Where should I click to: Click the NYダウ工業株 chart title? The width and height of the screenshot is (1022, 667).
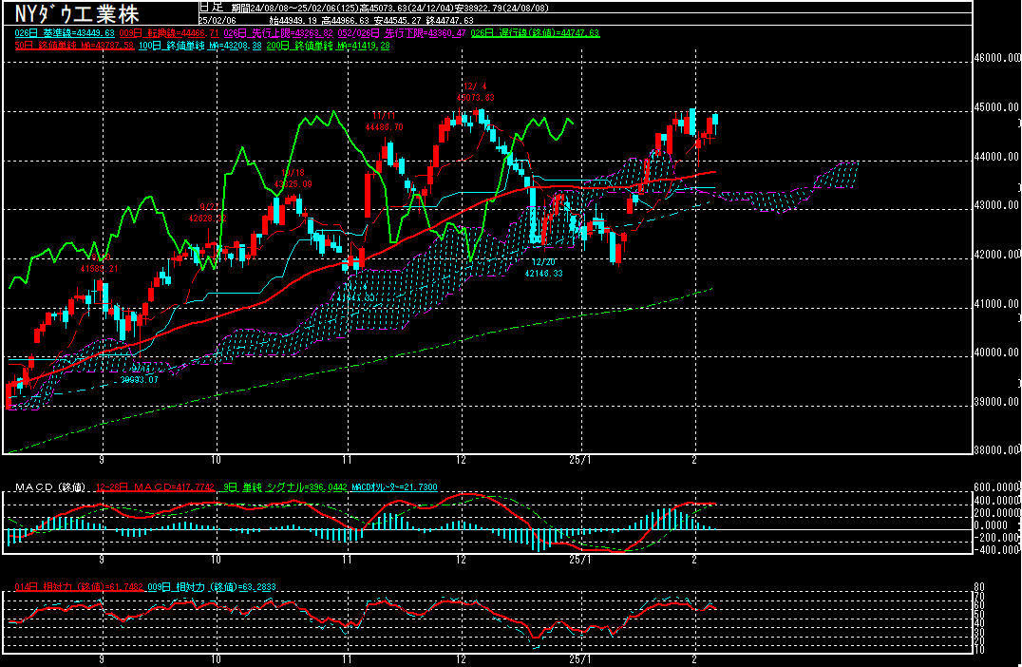click(x=77, y=13)
